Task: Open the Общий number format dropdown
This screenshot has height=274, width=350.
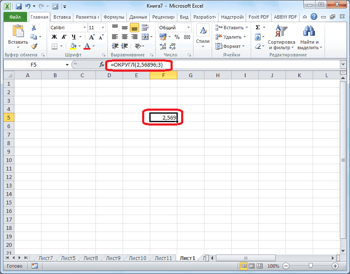Action: (x=188, y=27)
